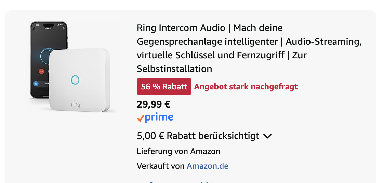Open the "5,00 € Rabatt berücksichtigt" expander text

pos(198,136)
